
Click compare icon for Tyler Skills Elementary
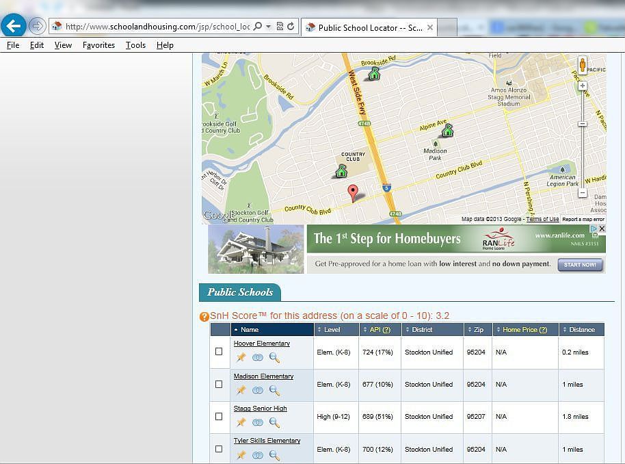[x=258, y=455]
